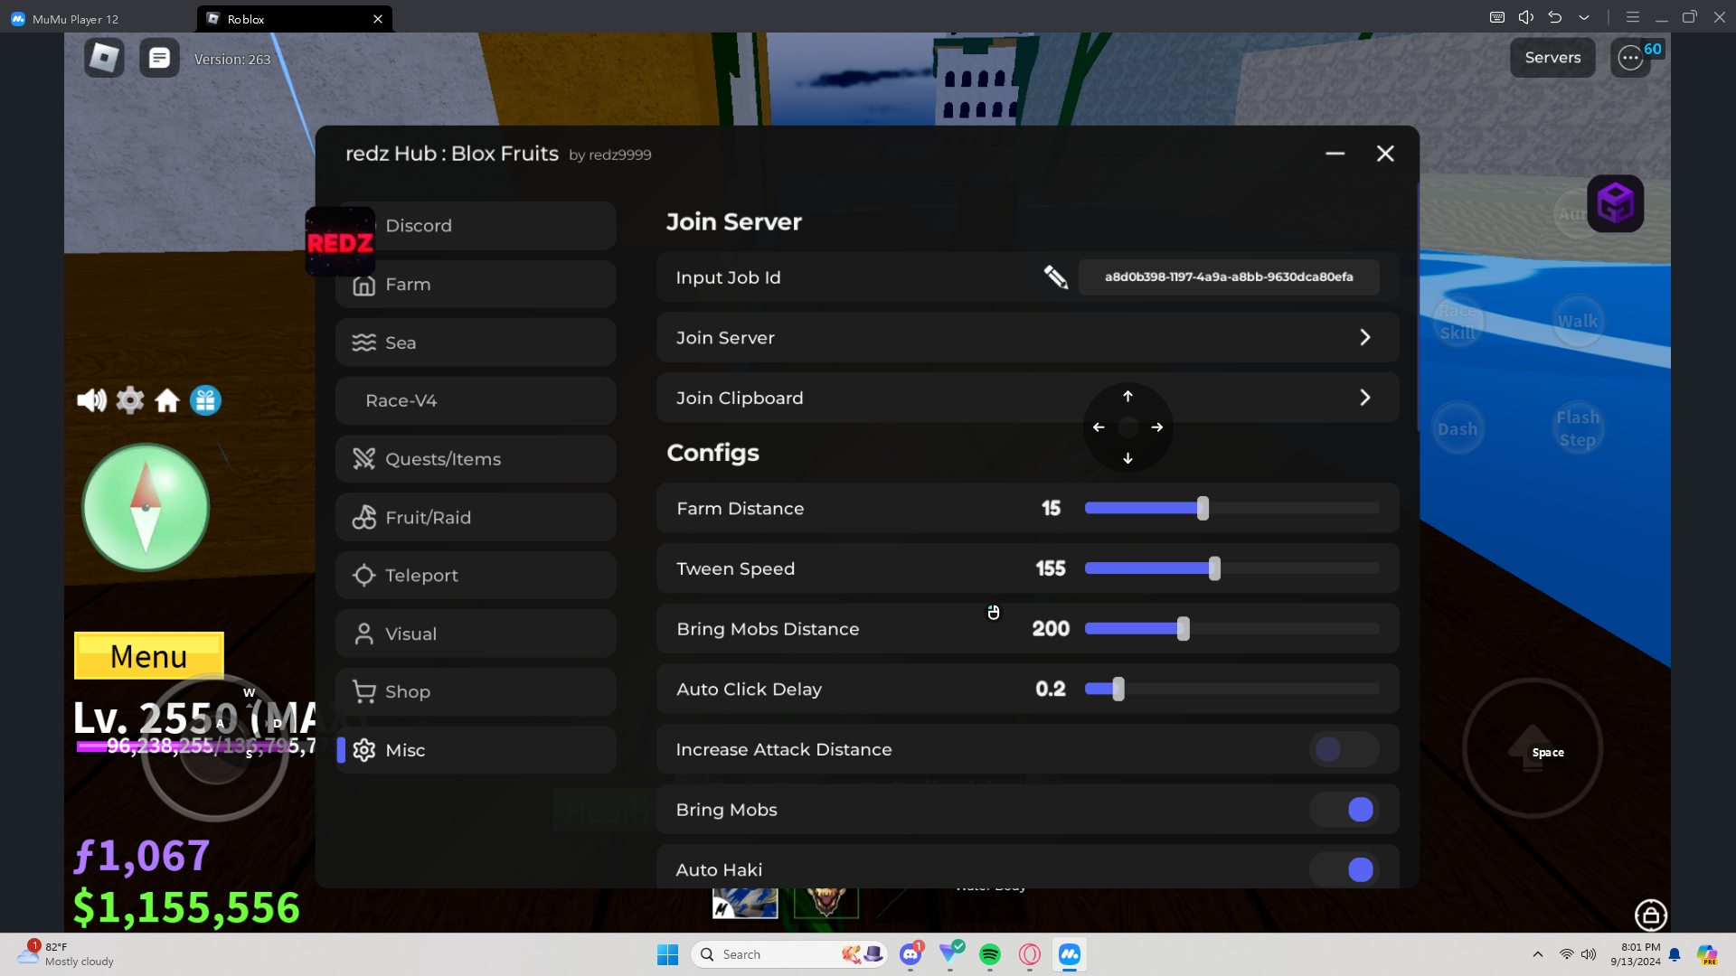Tap the Race Skill button

click(x=1458, y=321)
